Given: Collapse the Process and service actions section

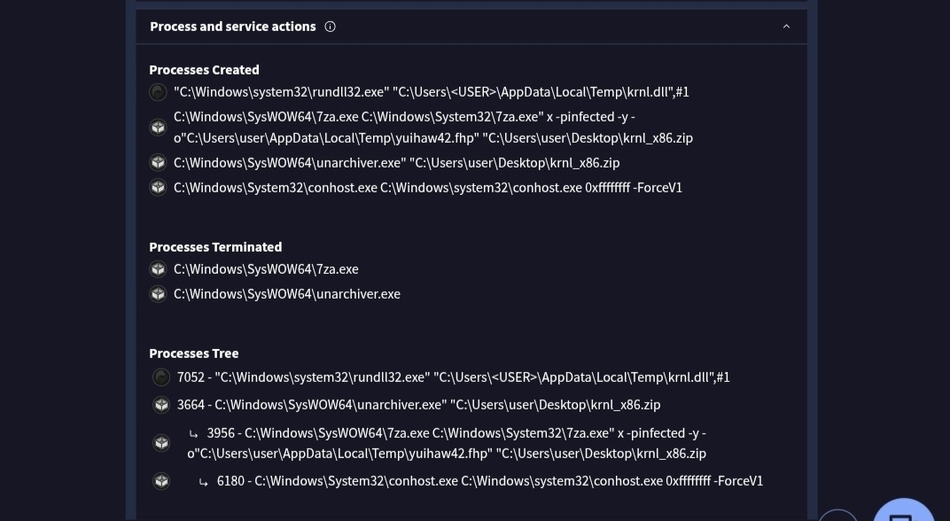Looking at the screenshot, I should pyautogui.click(x=786, y=27).
